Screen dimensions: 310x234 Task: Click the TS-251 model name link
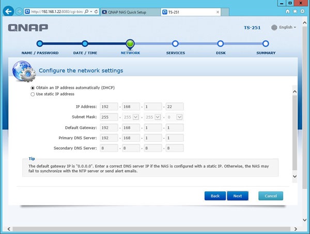click(x=252, y=28)
